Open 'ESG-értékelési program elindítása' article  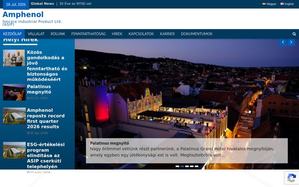point(46,155)
